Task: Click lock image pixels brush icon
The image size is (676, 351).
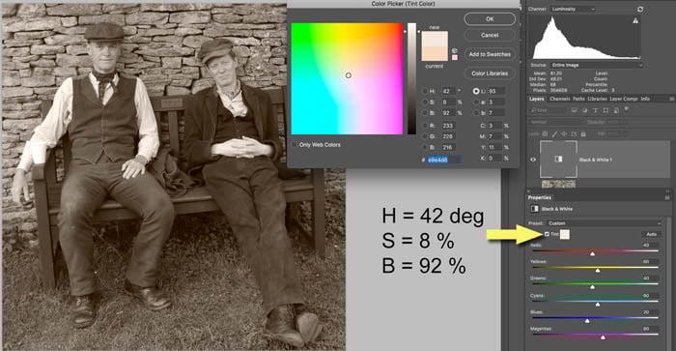Action: [555, 134]
